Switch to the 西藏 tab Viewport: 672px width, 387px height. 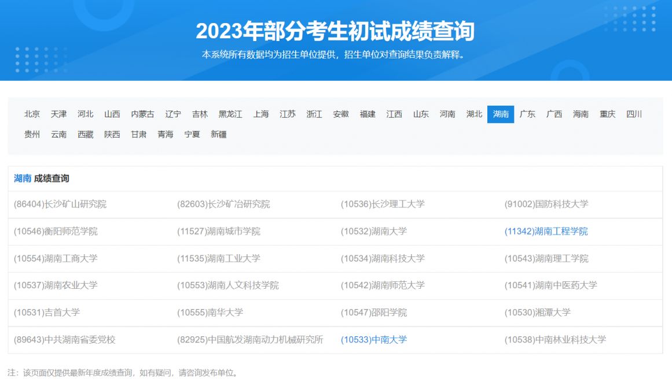(x=85, y=134)
